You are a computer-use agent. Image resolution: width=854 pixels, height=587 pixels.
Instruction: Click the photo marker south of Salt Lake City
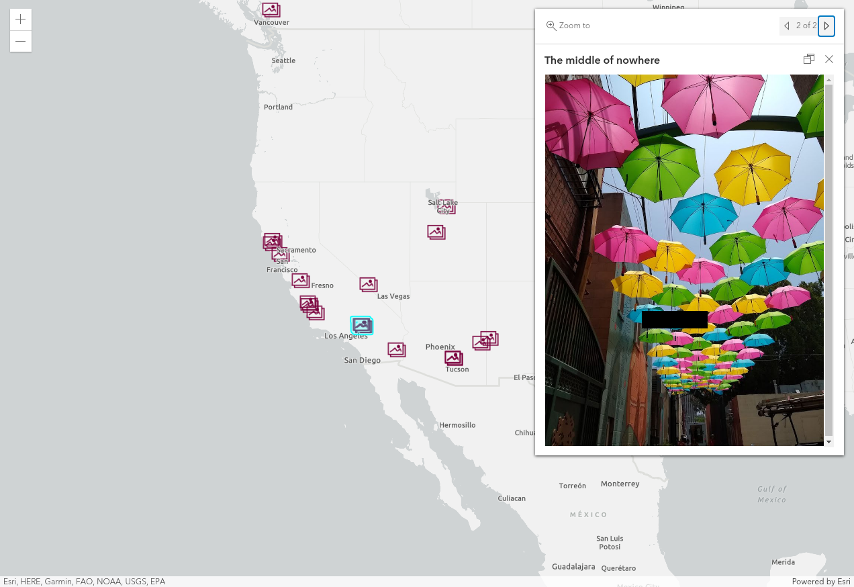(x=436, y=232)
